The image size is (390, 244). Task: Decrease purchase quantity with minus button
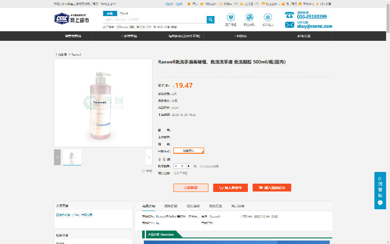pyautogui.click(x=176, y=166)
